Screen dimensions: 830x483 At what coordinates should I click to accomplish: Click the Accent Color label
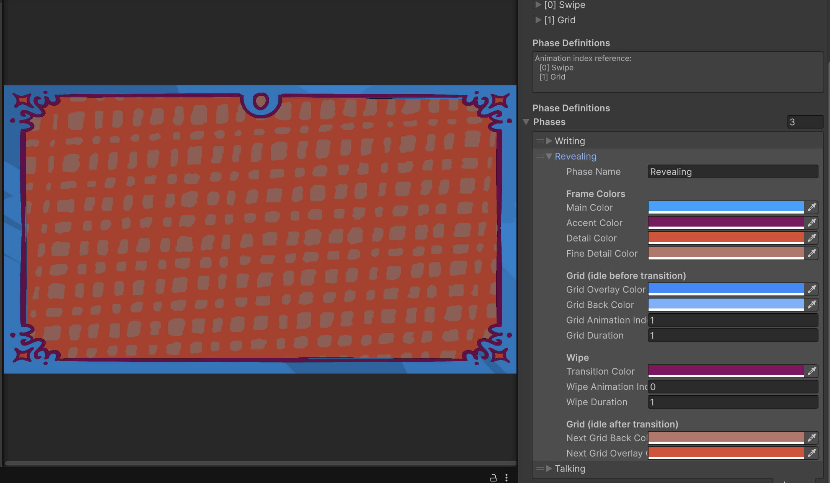click(594, 223)
